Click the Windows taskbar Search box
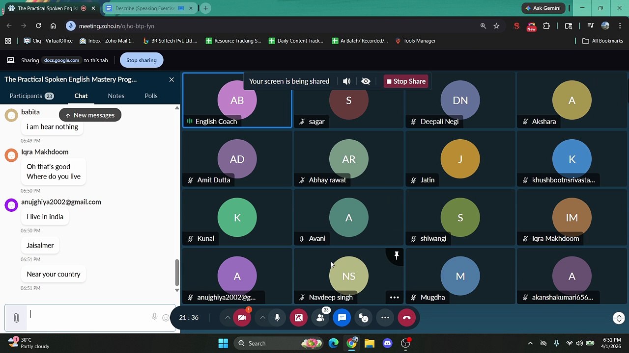Viewport: 629px width, 353px height. tap(279, 343)
